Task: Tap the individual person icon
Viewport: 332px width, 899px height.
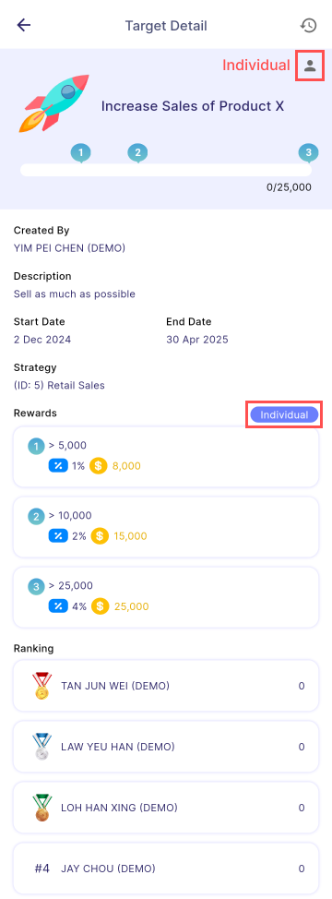Action: (x=310, y=66)
